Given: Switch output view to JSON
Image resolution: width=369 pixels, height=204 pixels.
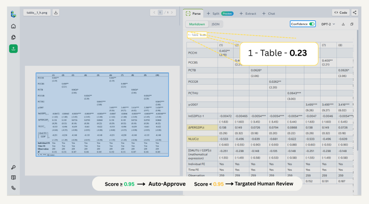Looking at the screenshot, I should point(216,24).
